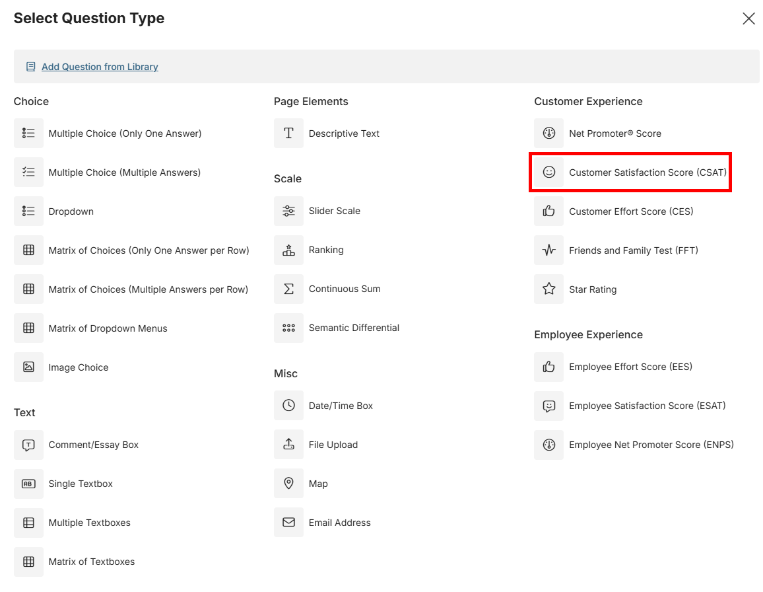Choose the Semantic Differential label

point(354,328)
